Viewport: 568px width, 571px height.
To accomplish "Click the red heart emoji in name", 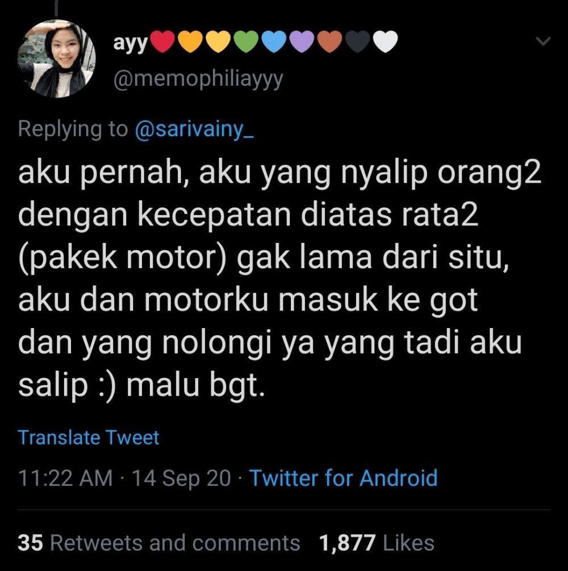I will [x=162, y=42].
